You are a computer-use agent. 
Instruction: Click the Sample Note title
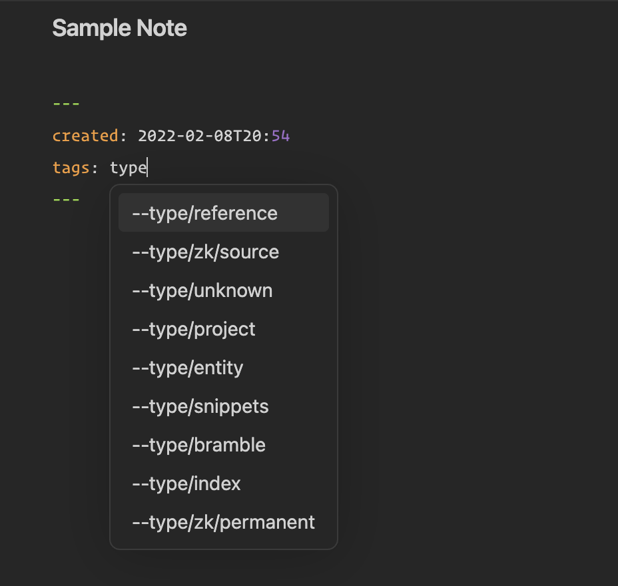point(119,28)
